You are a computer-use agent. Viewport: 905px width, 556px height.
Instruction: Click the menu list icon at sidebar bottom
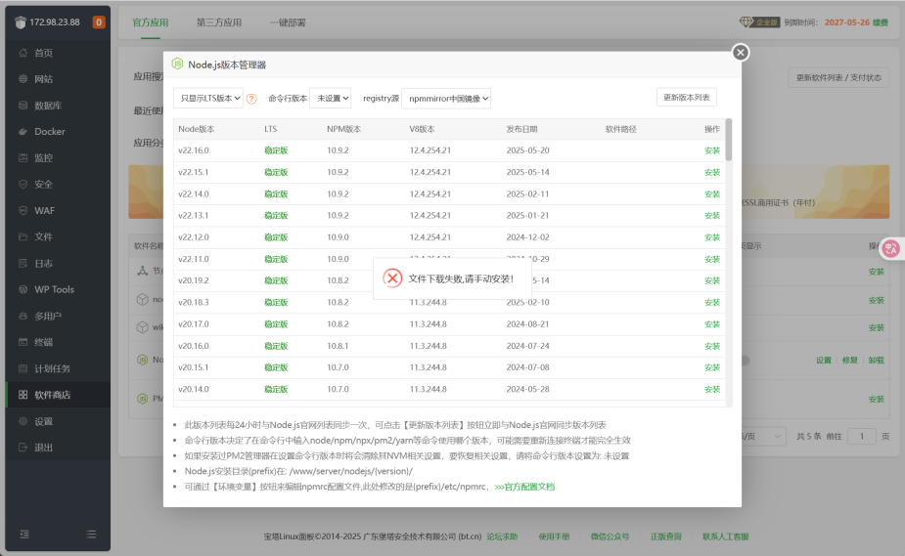click(x=91, y=535)
